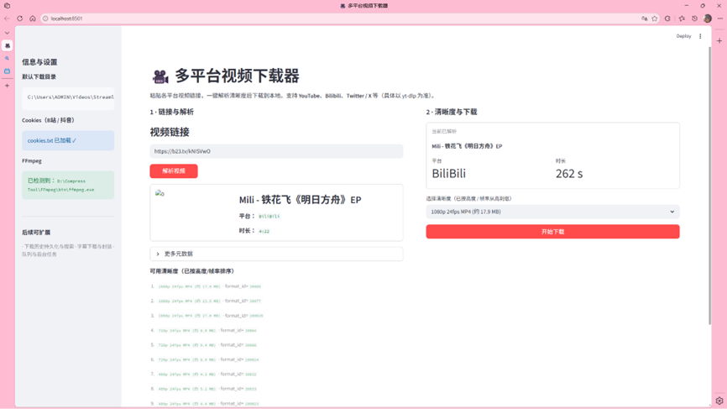Switch to the video downloader tab
Image resolution: width=727 pixels, height=409 pixels.
[x=8, y=46]
